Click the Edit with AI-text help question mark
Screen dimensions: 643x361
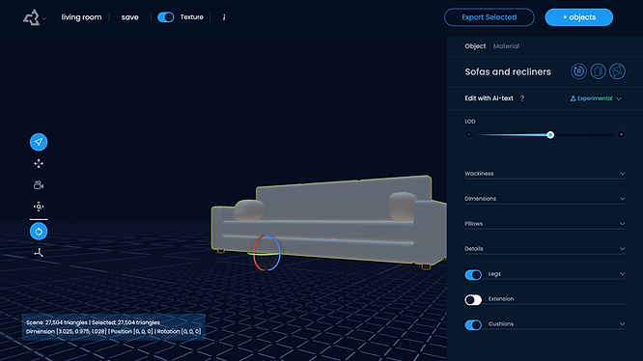[x=522, y=98]
